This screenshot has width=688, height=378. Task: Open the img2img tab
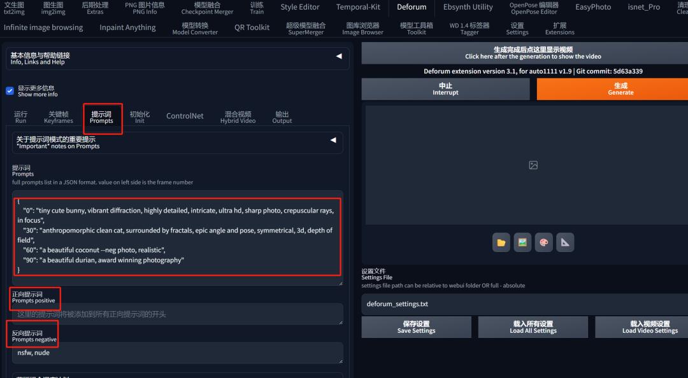click(53, 8)
